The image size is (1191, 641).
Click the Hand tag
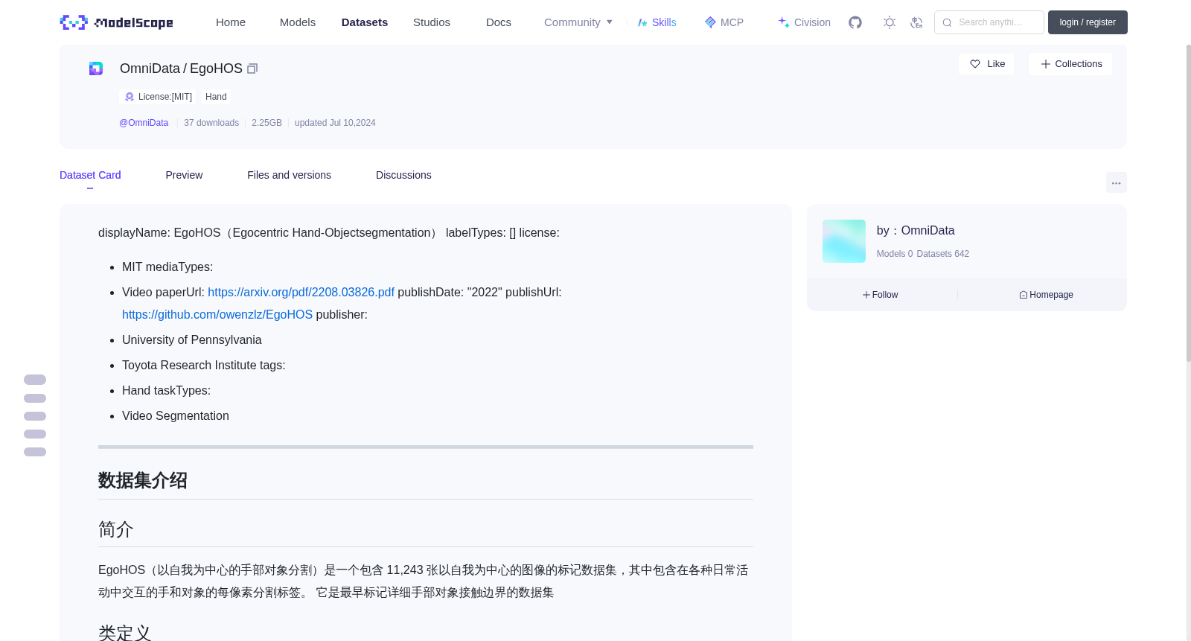(216, 97)
